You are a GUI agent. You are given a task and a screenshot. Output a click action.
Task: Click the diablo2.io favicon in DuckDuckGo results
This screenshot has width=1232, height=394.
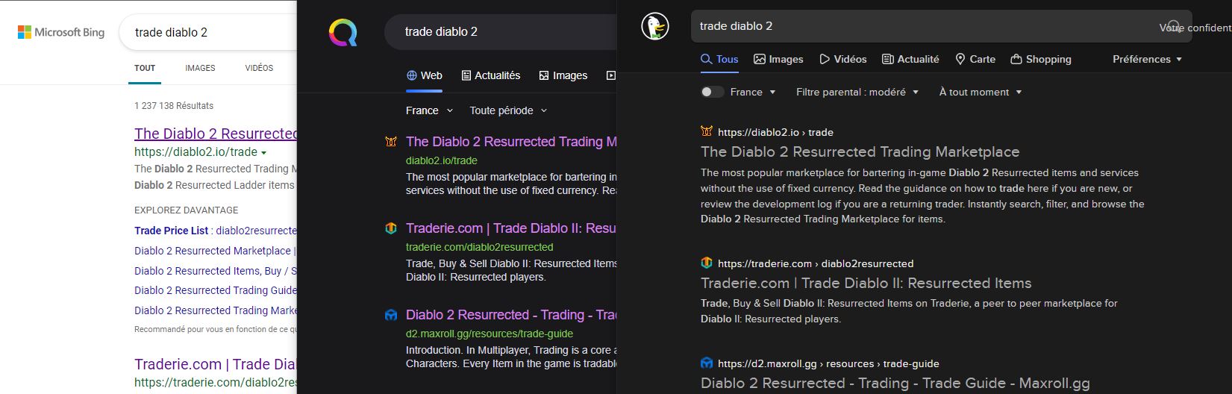pyautogui.click(x=707, y=132)
